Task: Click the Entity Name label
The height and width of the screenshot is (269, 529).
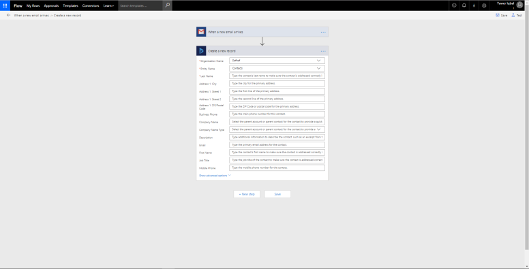Action: (207, 69)
